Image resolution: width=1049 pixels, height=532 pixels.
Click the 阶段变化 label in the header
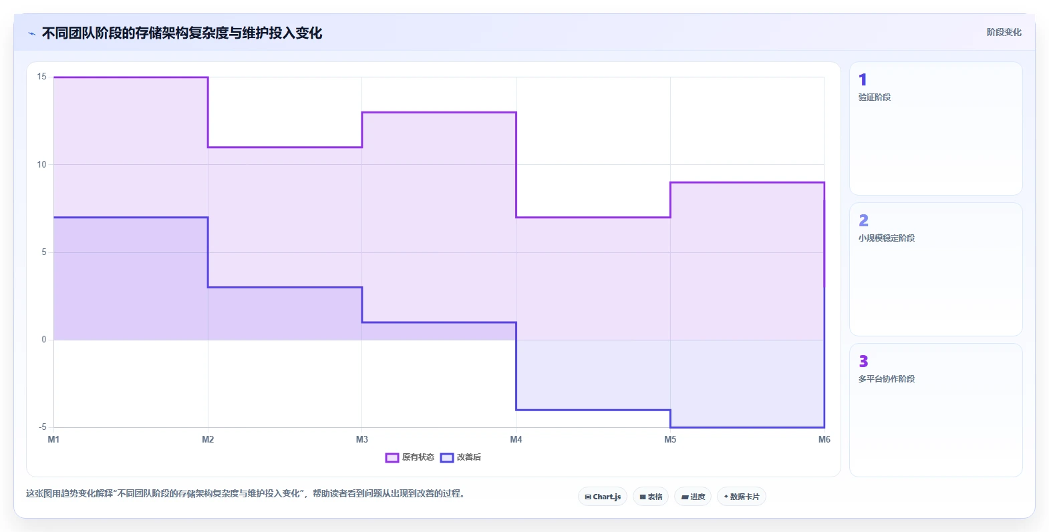[1004, 32]
